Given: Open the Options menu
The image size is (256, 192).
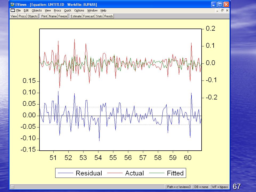Looking at the screenshot, I should [x=79, y=10].
